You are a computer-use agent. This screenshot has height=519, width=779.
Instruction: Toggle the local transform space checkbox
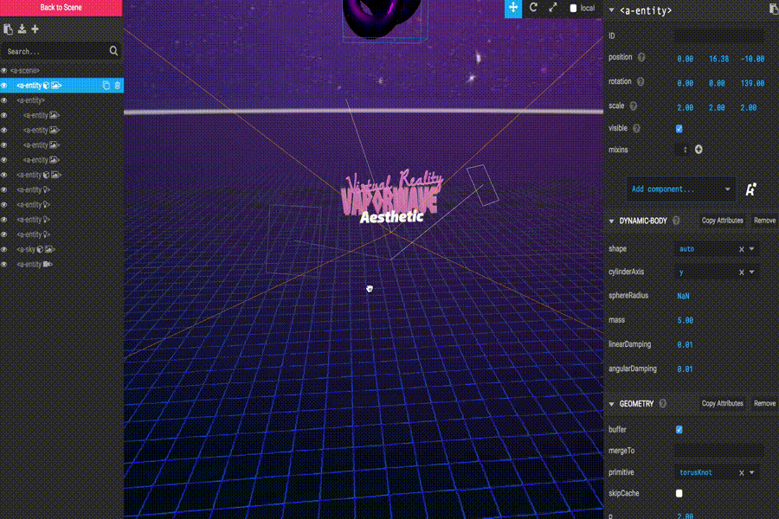574,9
